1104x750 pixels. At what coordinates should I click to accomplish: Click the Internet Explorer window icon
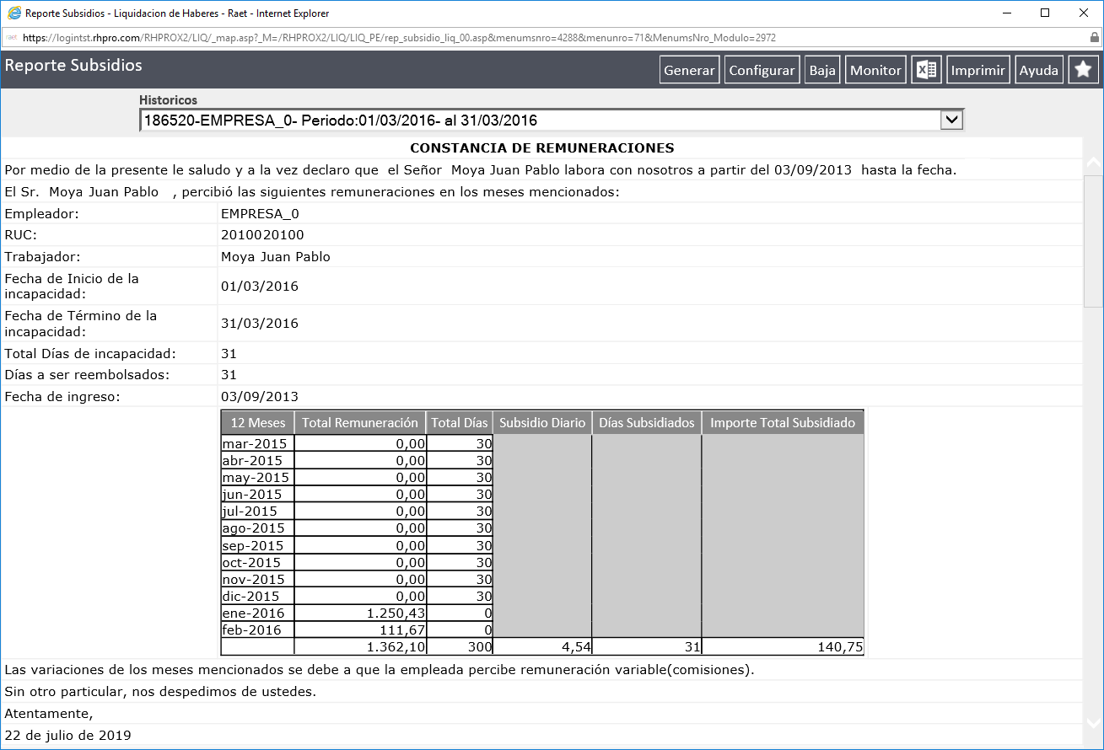(14, 13)
